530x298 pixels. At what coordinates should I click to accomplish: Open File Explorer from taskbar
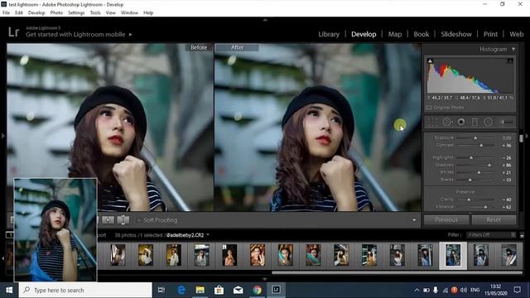(x=200, y=290)
